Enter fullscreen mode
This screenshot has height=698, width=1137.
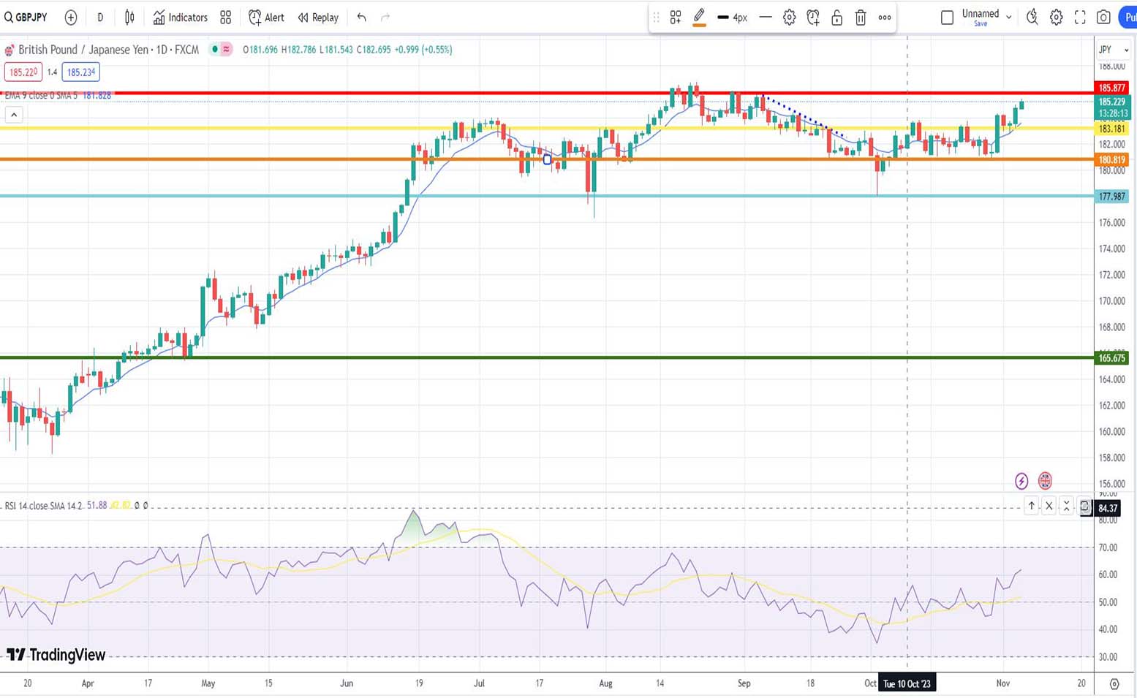click(1080, 18)
